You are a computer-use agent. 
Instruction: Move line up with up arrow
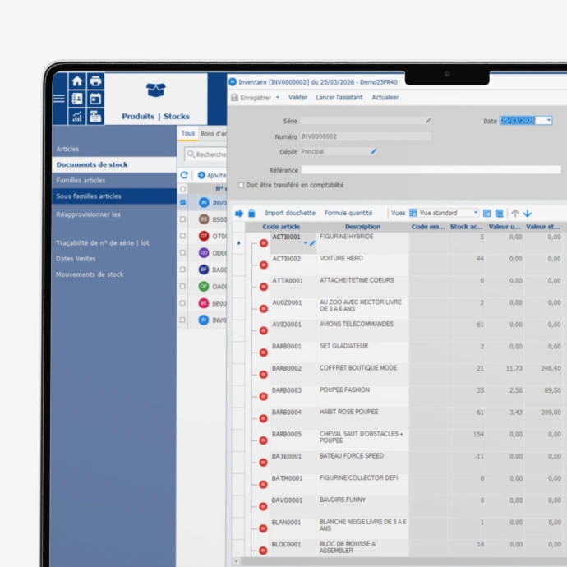point(515,214)
